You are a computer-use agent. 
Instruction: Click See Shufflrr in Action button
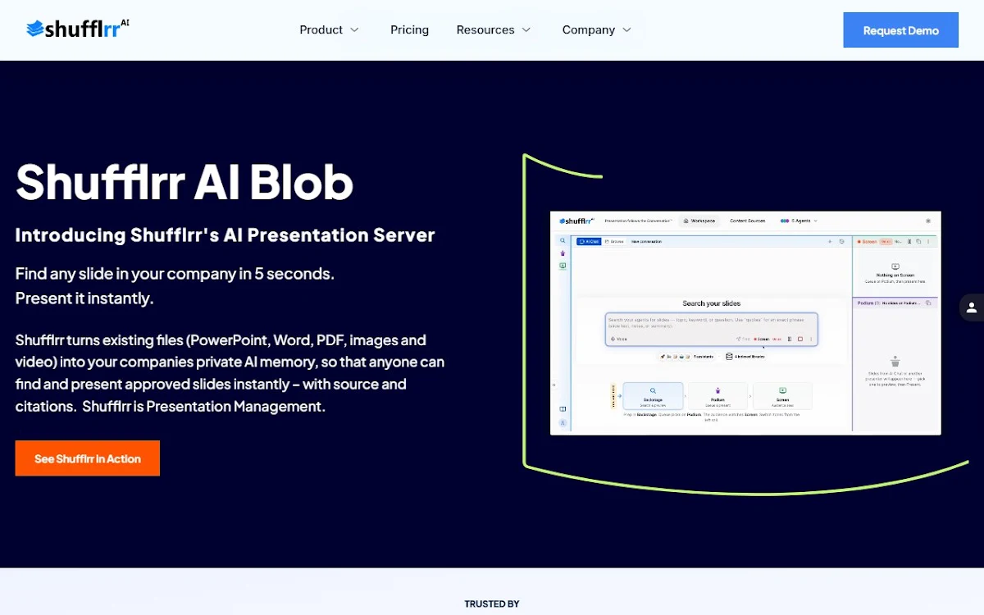coord(88,458)
